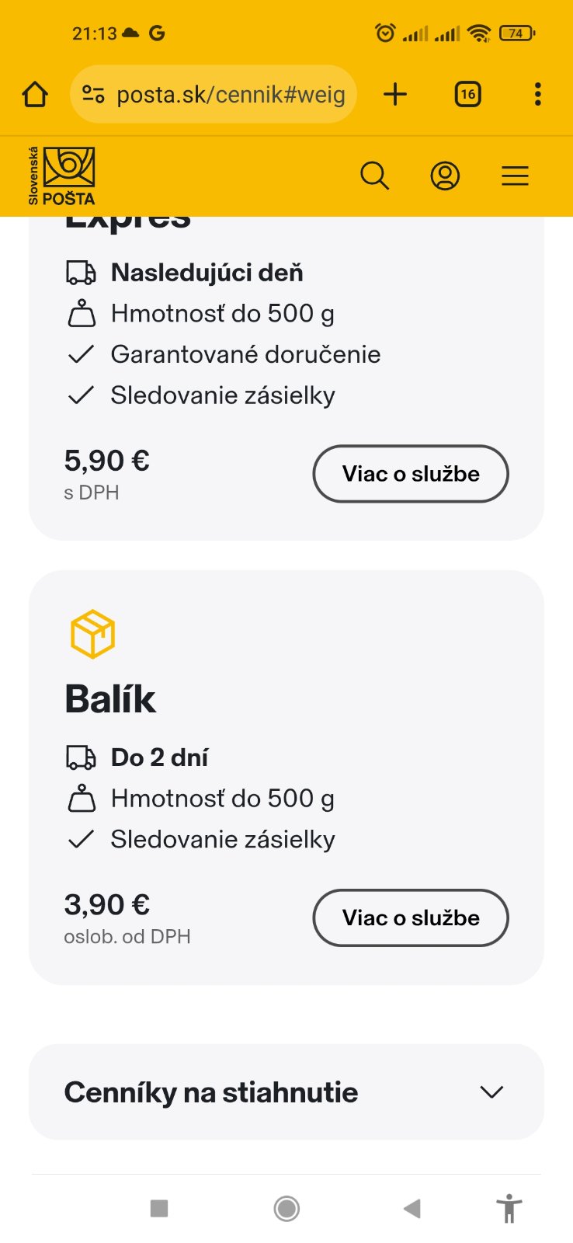Click the chevron beside Cenníky na stiahnutie

pos(491,1092)
